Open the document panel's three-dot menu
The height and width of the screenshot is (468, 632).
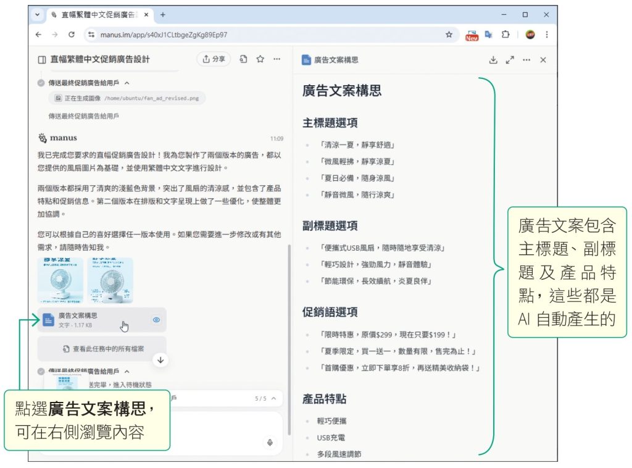[x=526, y=60]
